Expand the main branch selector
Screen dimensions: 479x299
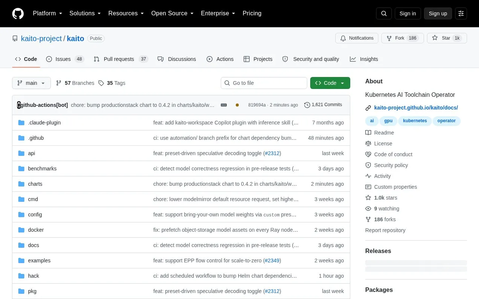click(31, 83)
